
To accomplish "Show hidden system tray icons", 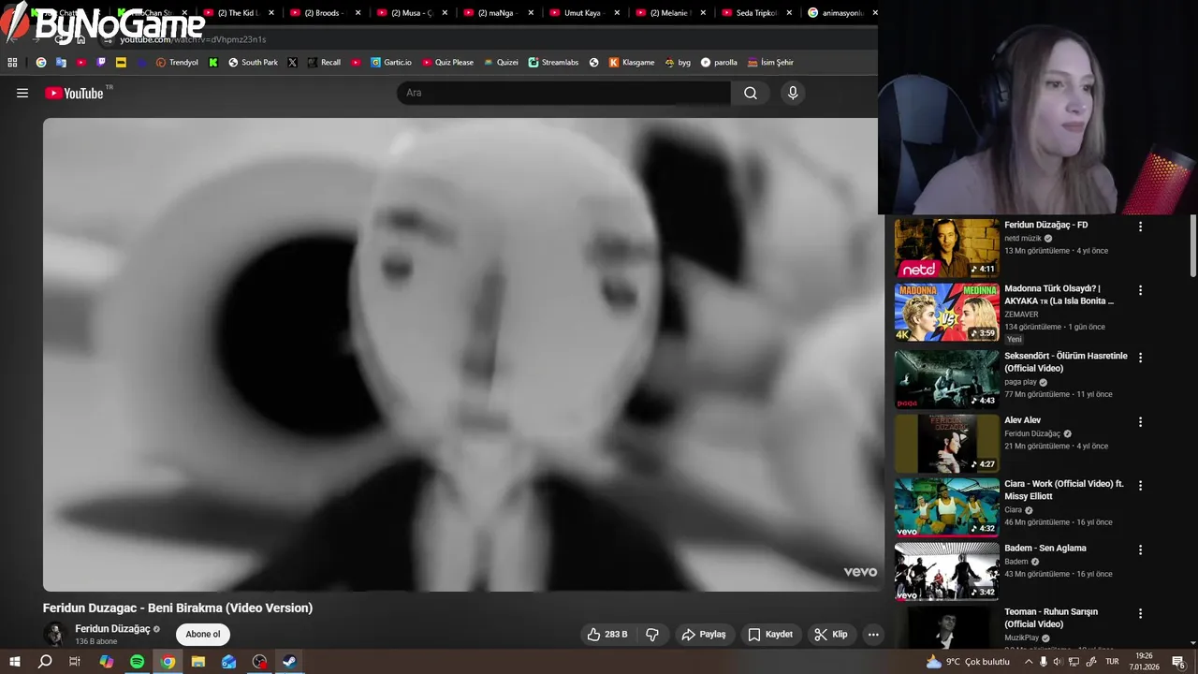I will (x=1028, y=662).
